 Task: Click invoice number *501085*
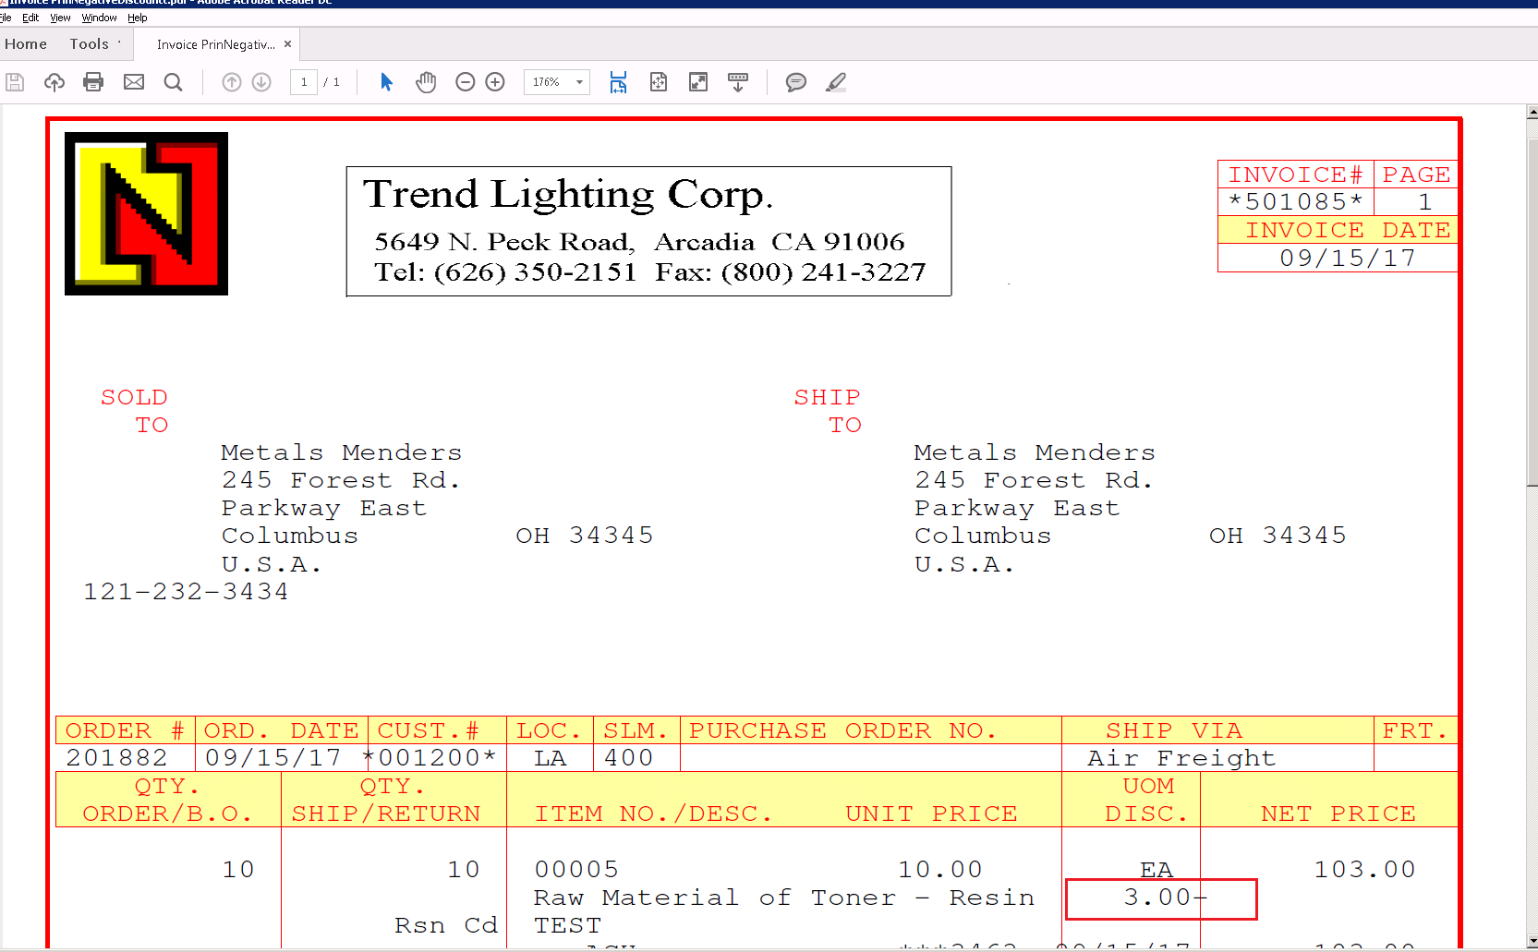point(1295,201)
